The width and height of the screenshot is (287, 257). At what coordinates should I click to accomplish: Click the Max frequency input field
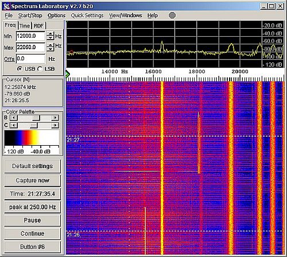(x=30, y=47)
